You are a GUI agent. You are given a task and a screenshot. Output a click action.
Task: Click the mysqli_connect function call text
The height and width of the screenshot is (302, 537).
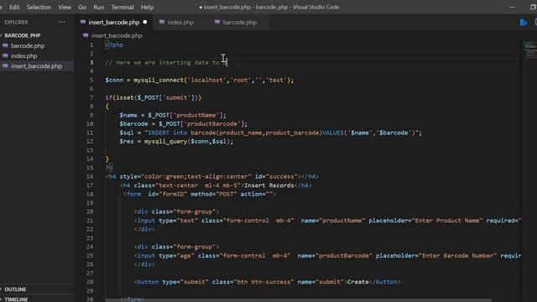pos(159,81)
